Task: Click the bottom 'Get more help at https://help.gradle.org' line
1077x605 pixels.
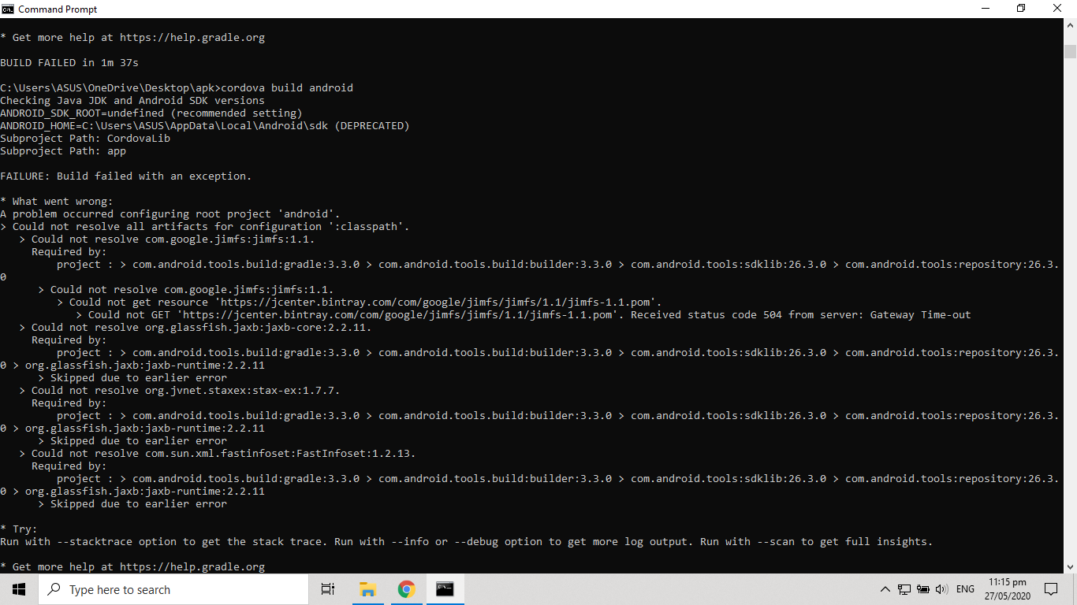Action: [x=132, y=566]
